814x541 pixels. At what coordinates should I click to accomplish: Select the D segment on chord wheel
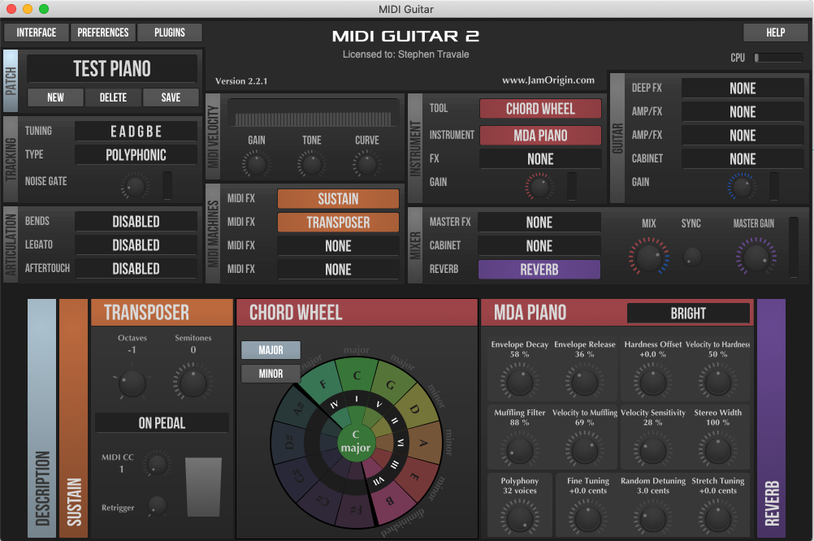coord(413,409)
